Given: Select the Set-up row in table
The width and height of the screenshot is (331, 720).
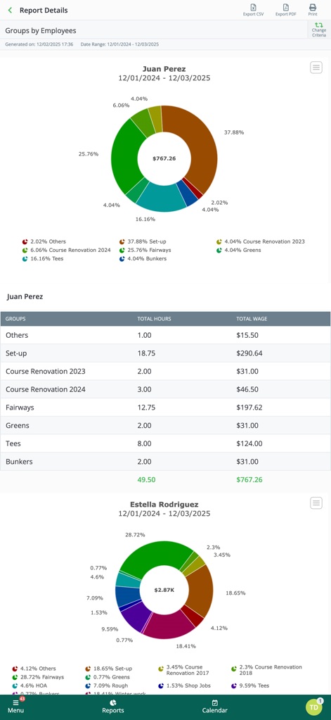Looking at the screenshot, I should pos(165,353).
